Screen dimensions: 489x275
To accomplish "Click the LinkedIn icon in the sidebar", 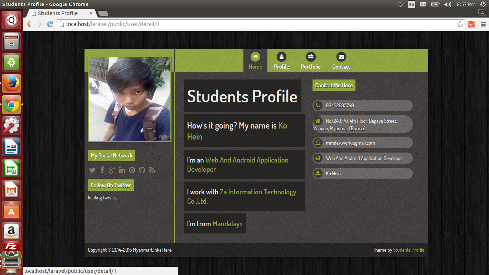I will (122, 170).
